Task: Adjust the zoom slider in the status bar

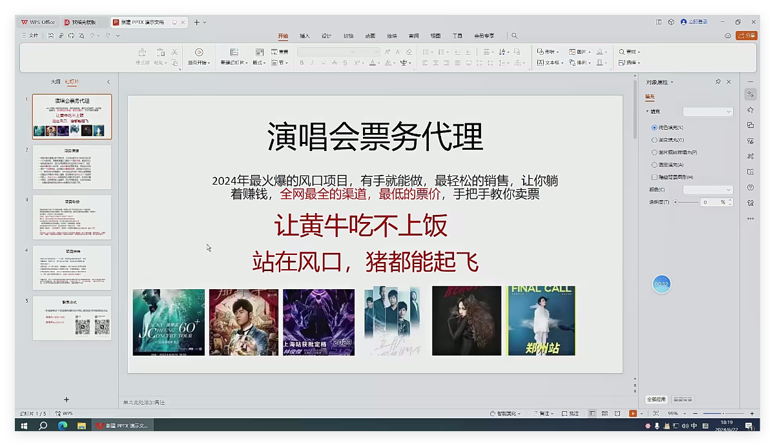Action: point(723,413)
